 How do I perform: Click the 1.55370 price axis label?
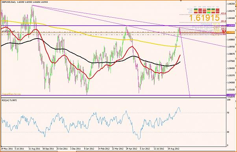[231, 75]
